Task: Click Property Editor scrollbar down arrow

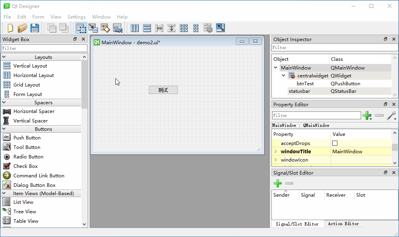Action: coord(395,163)
